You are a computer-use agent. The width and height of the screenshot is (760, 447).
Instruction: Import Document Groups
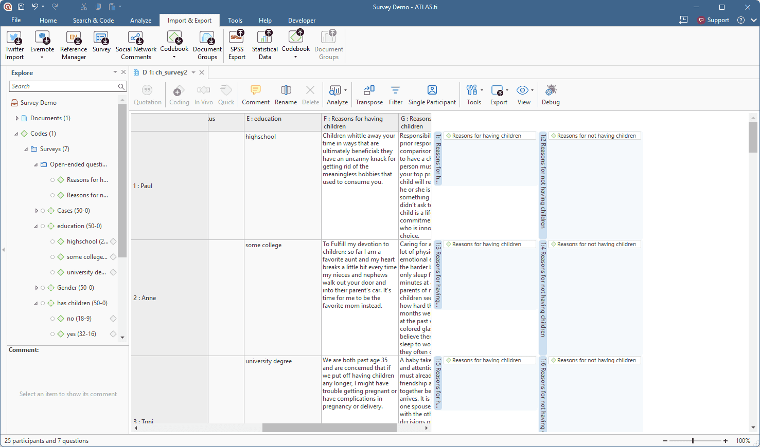pyautogui.click(x=207, y=45)
